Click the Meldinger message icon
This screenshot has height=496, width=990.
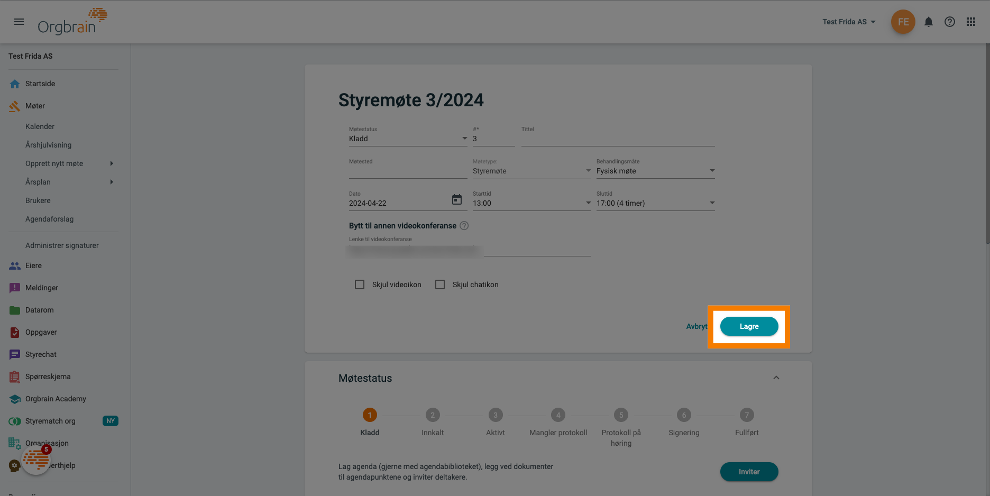tap(15, 288)
